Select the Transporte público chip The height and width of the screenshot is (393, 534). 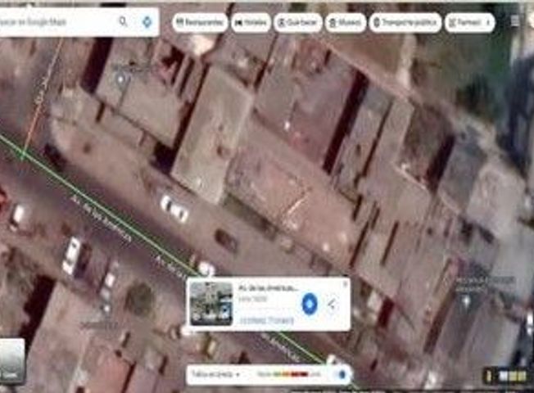[x=405, y=22]
